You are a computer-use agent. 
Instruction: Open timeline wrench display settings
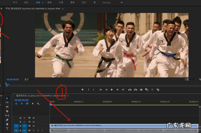point(38,104)
